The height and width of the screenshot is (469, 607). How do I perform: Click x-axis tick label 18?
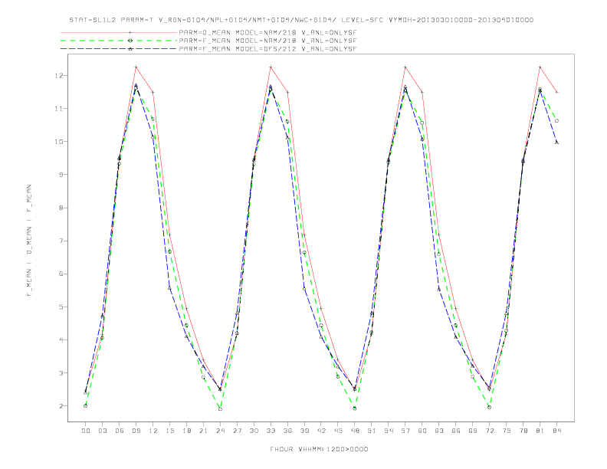pos(186,431)
